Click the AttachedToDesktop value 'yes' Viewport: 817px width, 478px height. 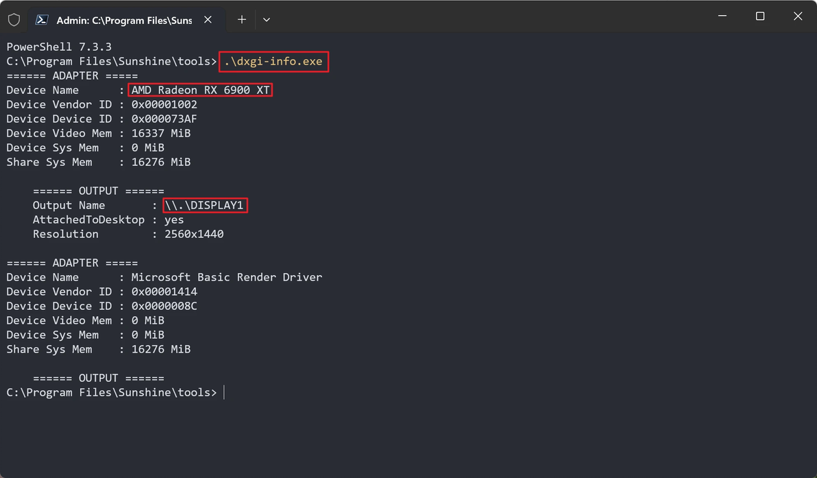(x=174, y=220)
